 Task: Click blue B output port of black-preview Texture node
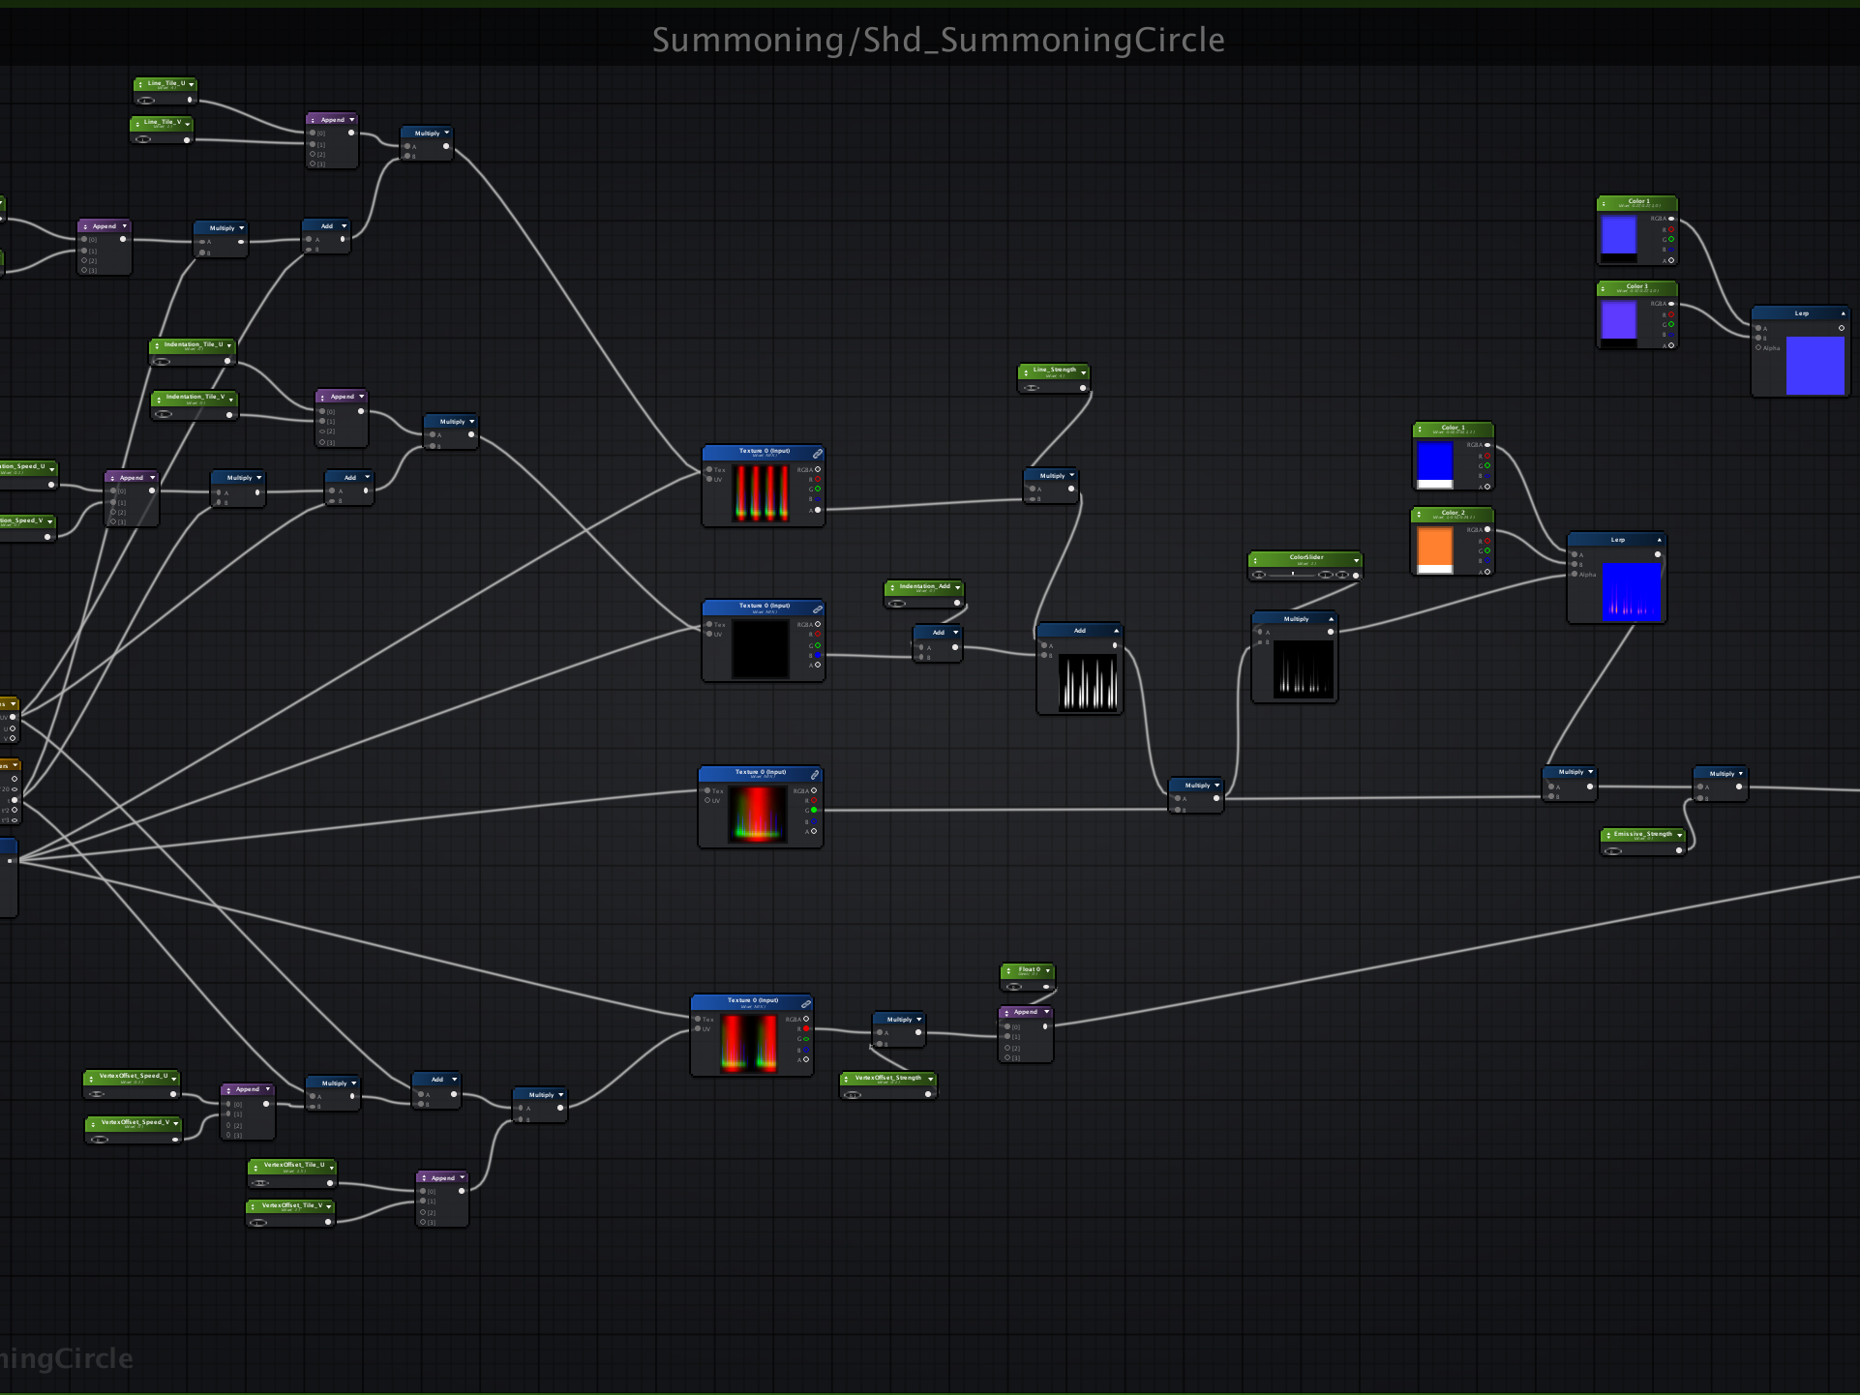point(818,655)
